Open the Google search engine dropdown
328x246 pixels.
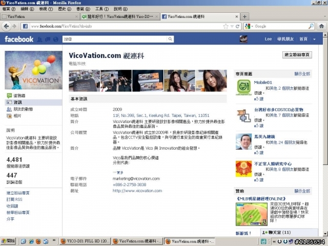[252, 26]
